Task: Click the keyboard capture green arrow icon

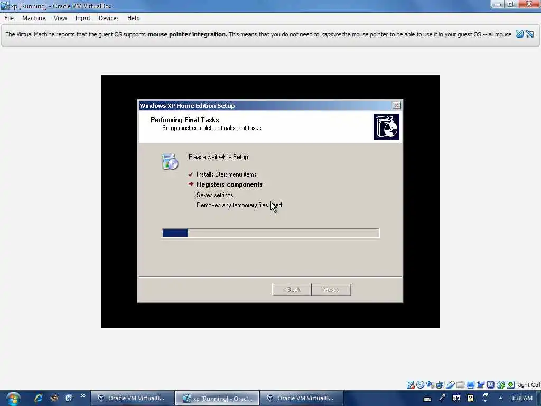Action: coord(511,385)
